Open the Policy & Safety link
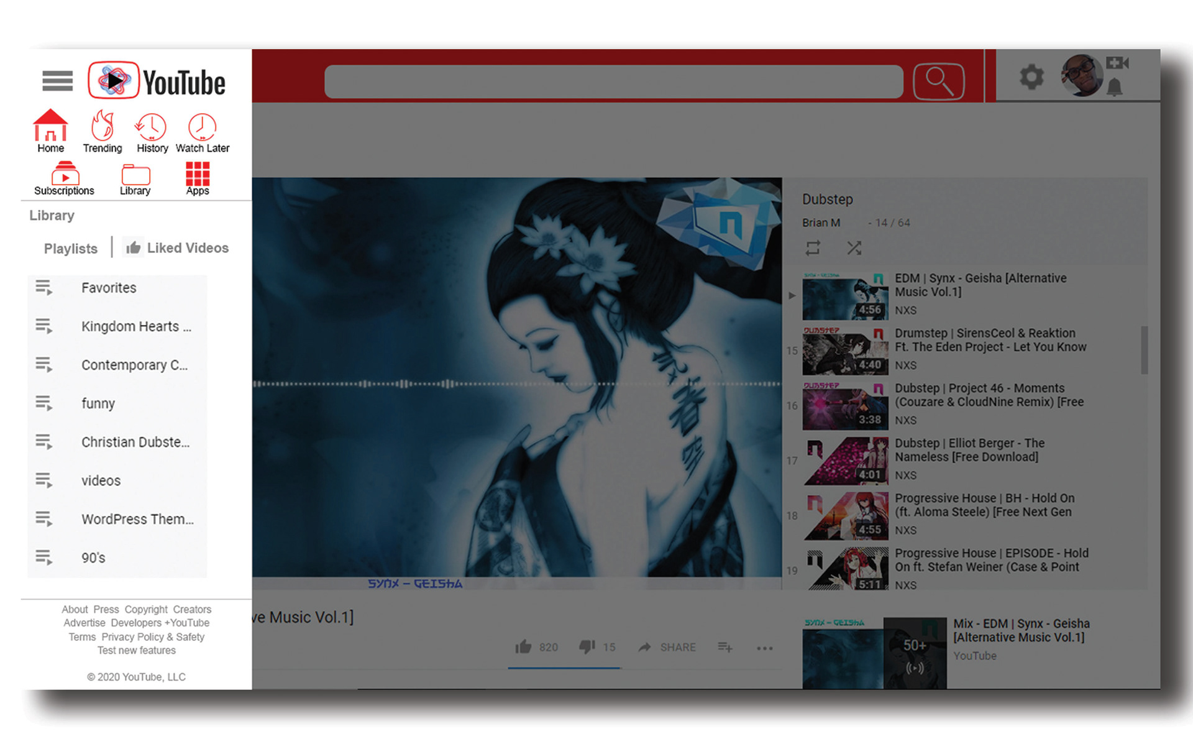This screenshot has width=1193, height=744. [x=171, y=636]
